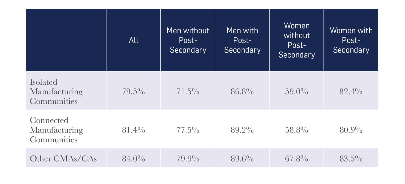Screen dimensions: 405x184
Task: Click the 84.0% cell
Action: 134,159
